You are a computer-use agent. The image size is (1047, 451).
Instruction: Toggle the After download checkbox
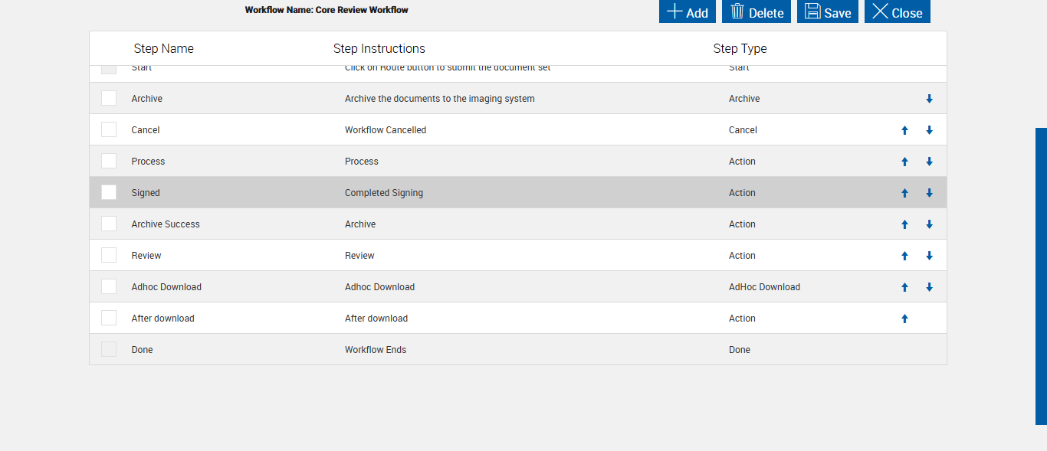(x=109, y=318)
